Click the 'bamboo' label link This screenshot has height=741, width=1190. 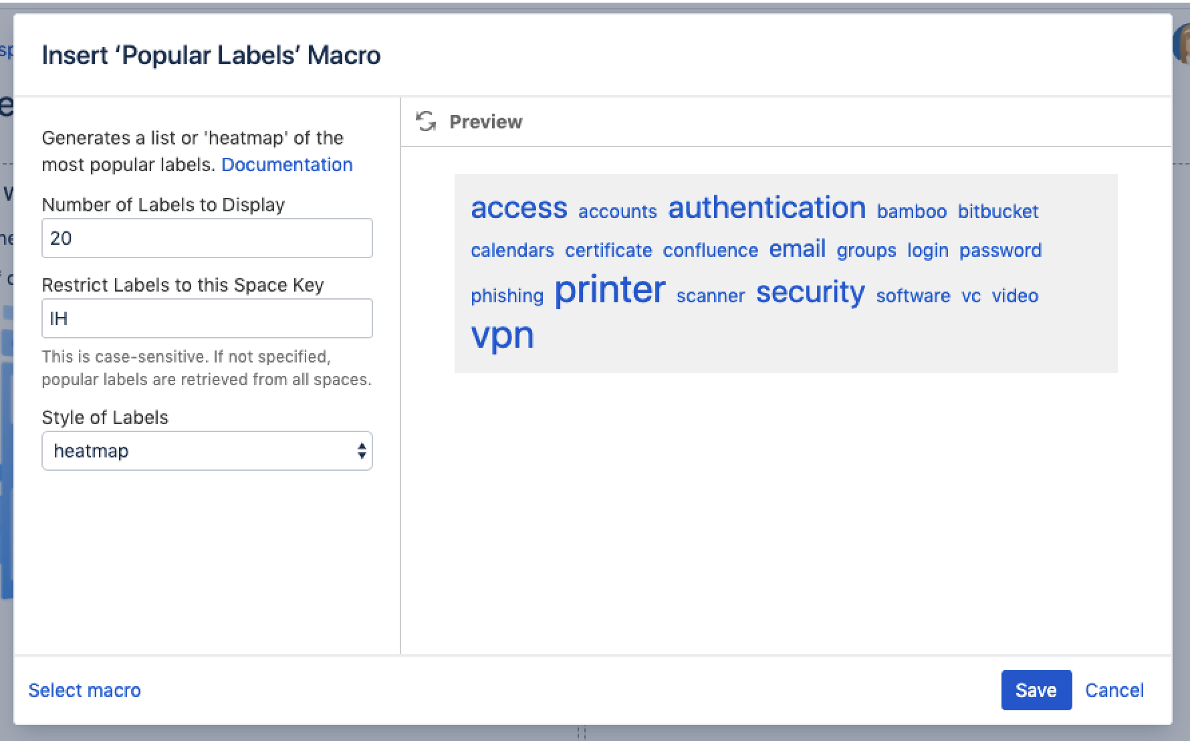coord(911,211)
